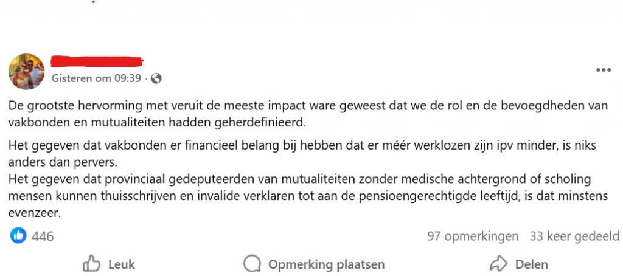
Task: Click the blue like reaction icon
Action: [19, 236]
